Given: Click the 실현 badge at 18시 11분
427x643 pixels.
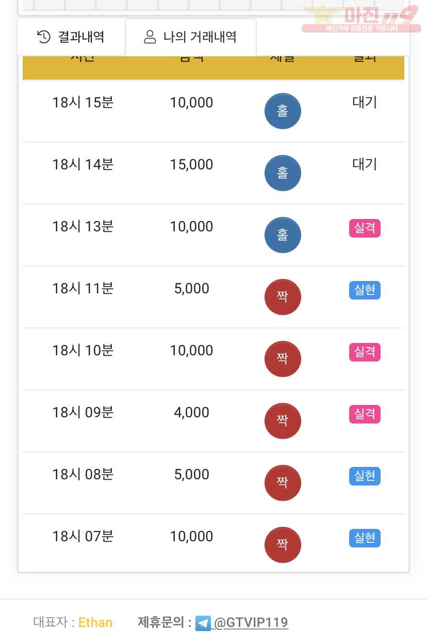Looking at the screenshot, I should 365,290.
